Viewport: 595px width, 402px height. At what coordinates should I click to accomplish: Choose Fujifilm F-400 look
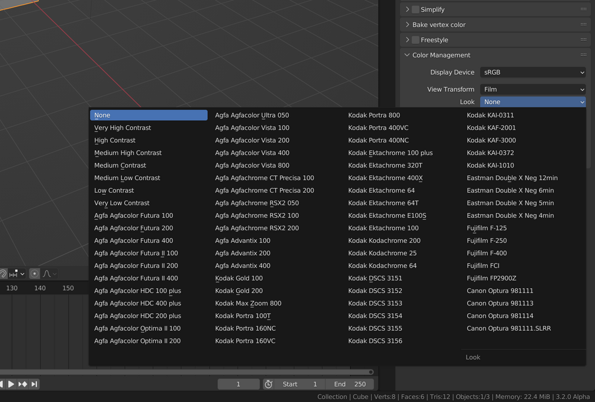(x=487, y=253)
